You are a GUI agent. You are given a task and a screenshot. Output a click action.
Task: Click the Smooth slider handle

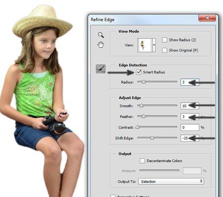[141, 105]
